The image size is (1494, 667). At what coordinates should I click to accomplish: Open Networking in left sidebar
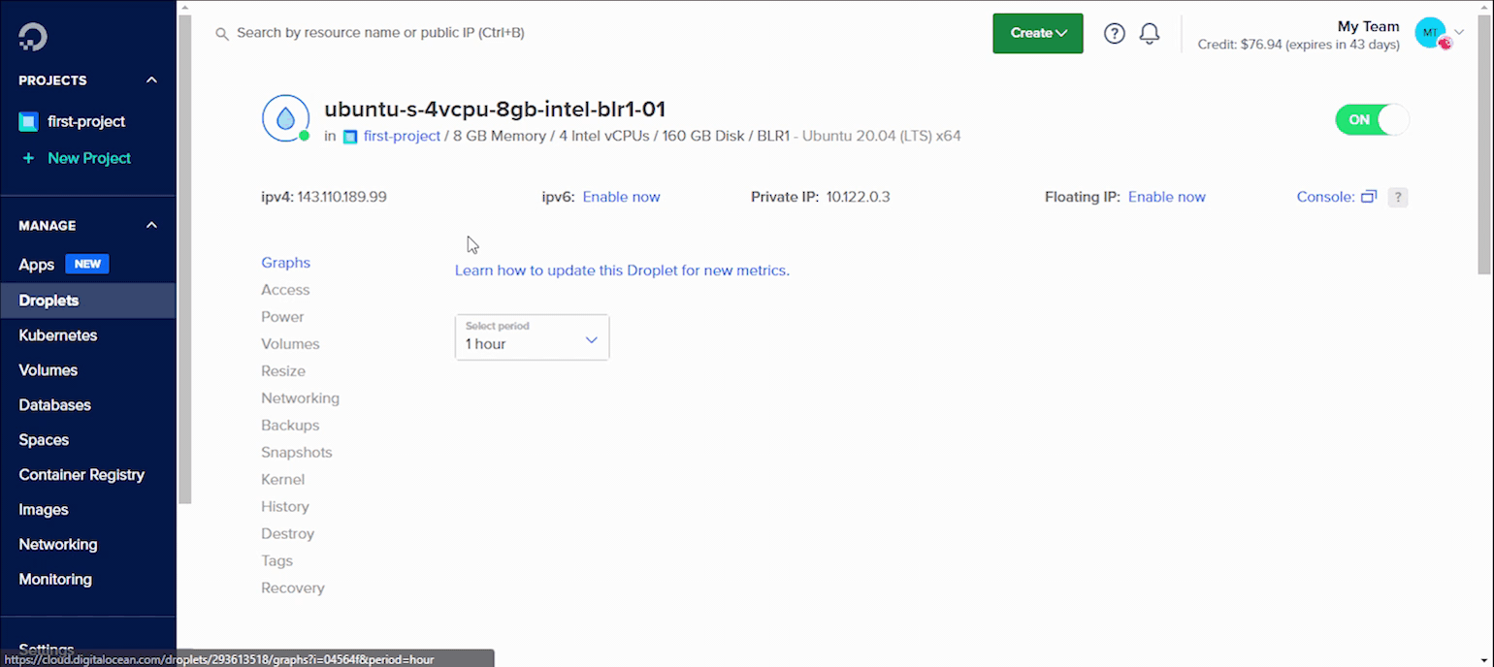pos(58,545)
